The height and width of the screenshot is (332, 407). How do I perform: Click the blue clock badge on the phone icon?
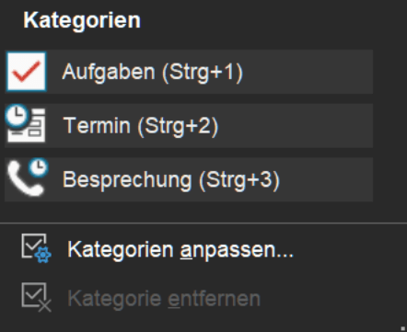pos(39,167)
